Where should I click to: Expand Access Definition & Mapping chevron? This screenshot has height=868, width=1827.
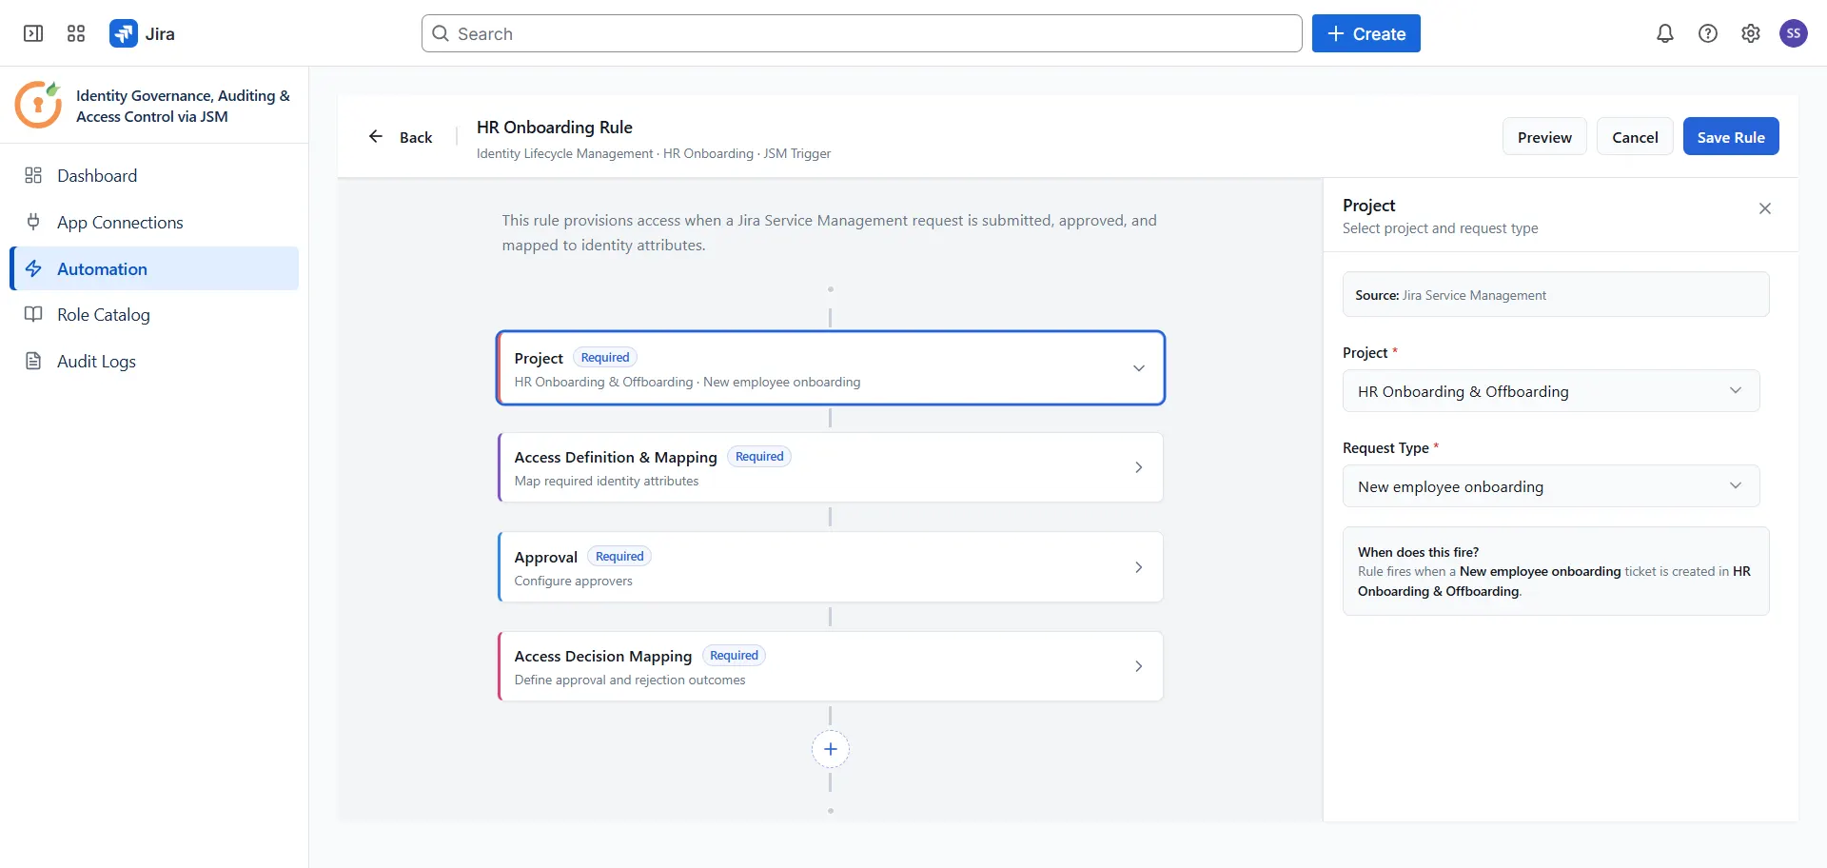pyautogui.click(x=1139, y=467)
